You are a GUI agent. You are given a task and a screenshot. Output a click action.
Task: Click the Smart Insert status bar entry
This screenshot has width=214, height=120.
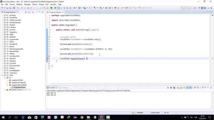tap(155, 113)
